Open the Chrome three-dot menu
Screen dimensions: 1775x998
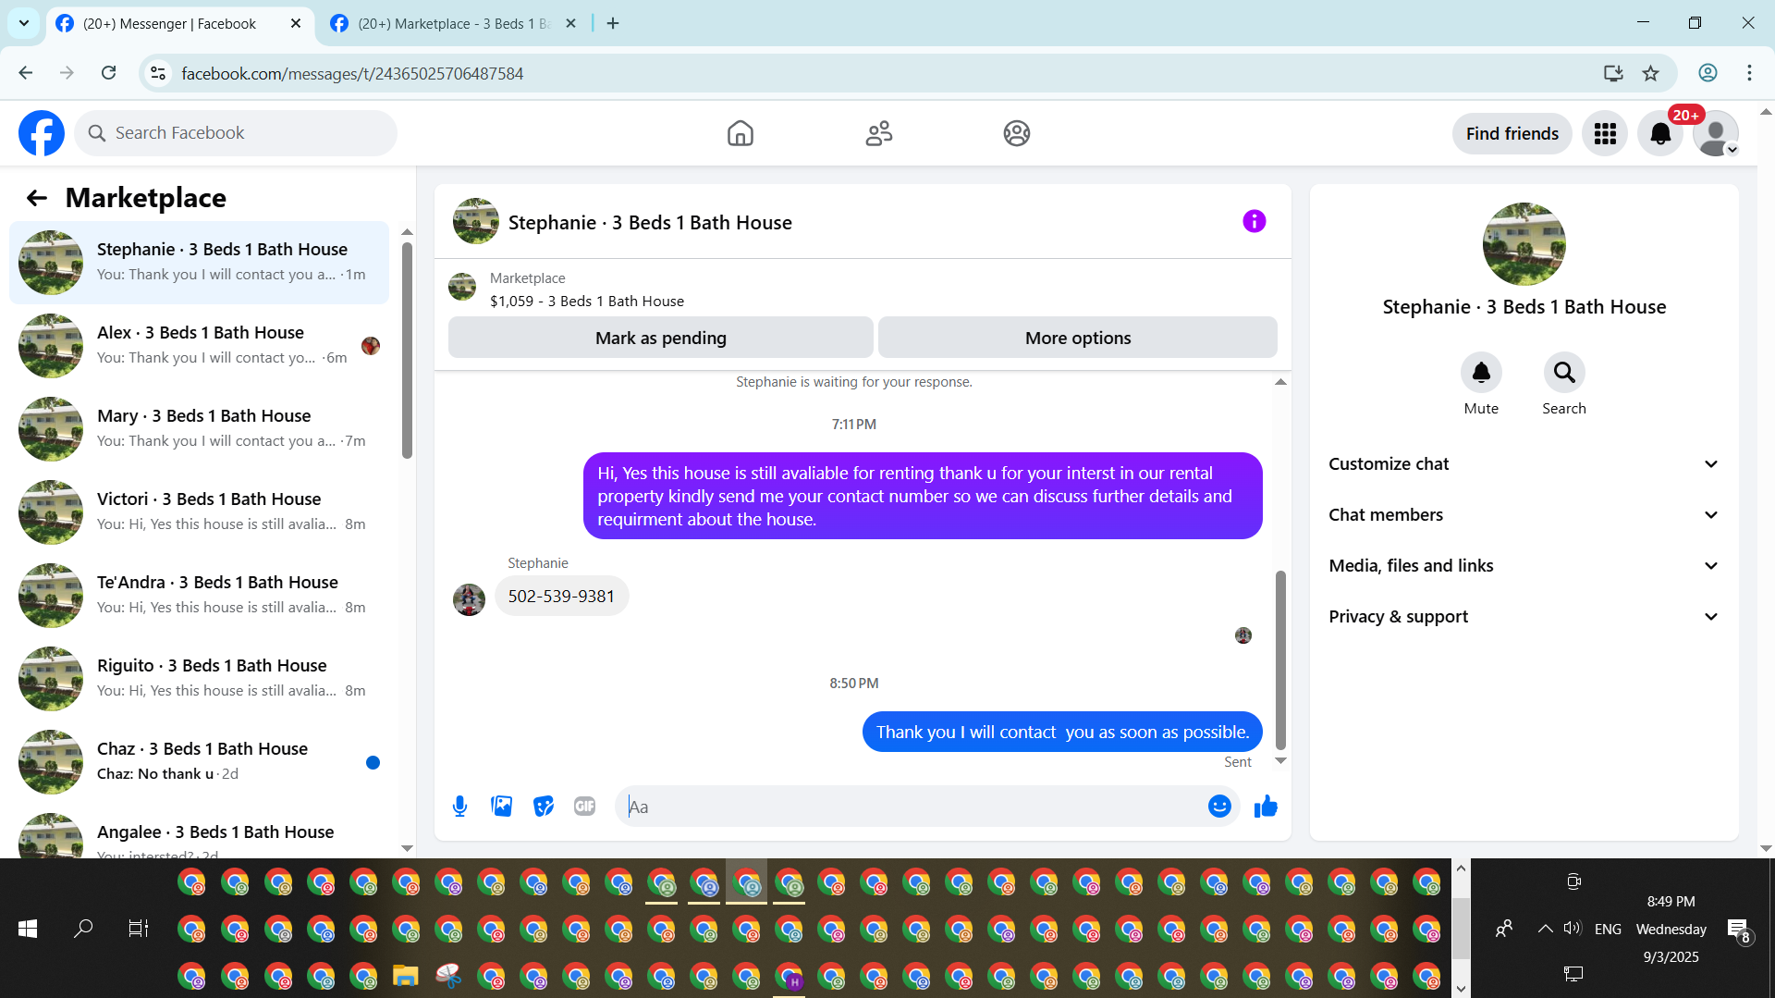[1749, 73]
